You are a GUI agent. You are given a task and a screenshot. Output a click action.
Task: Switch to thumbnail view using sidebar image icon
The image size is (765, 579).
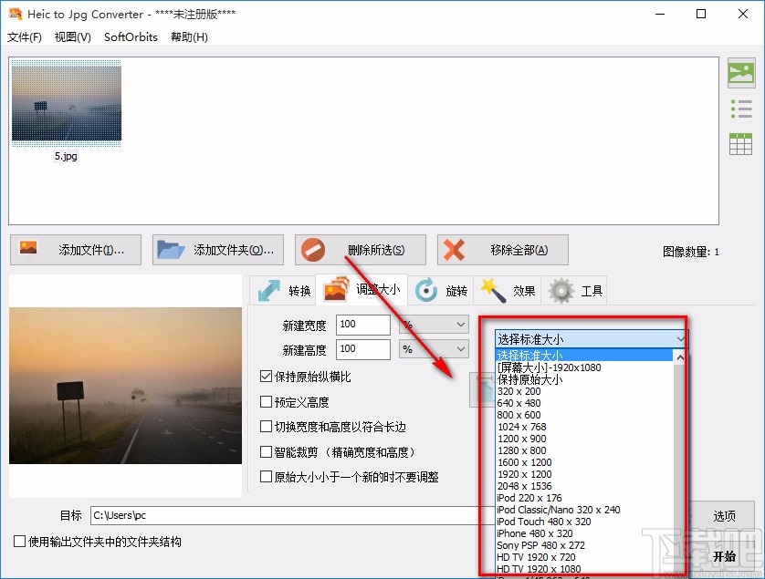(740, 73)
